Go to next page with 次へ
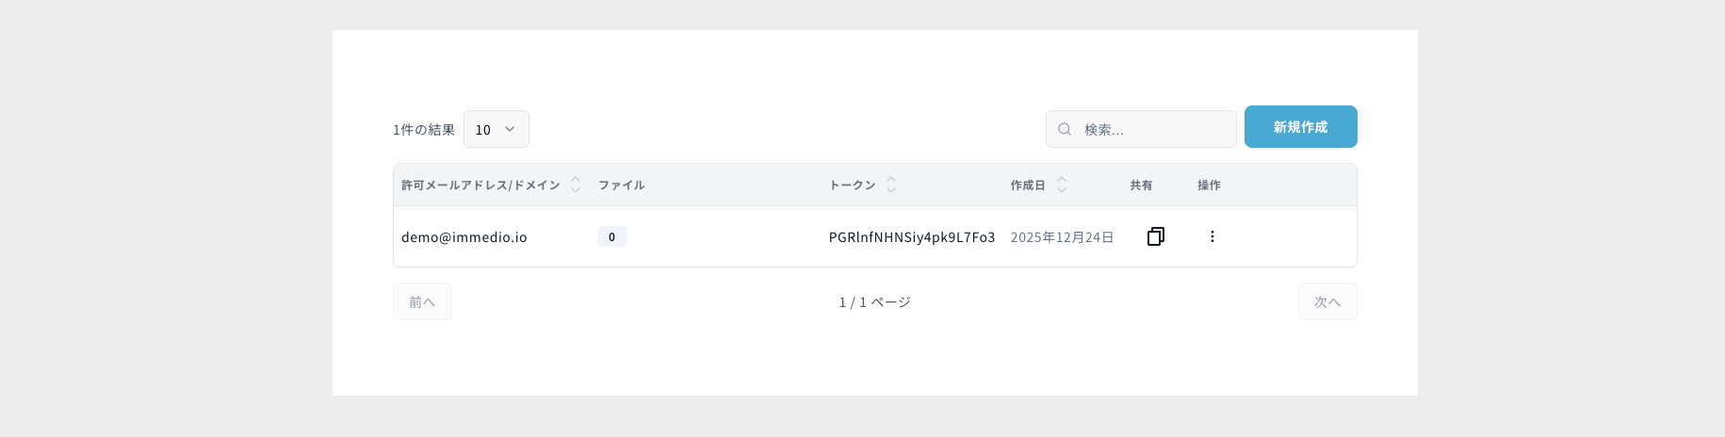The height and width of the screenshot is (437, 1725). click(x=1326, y=301)
